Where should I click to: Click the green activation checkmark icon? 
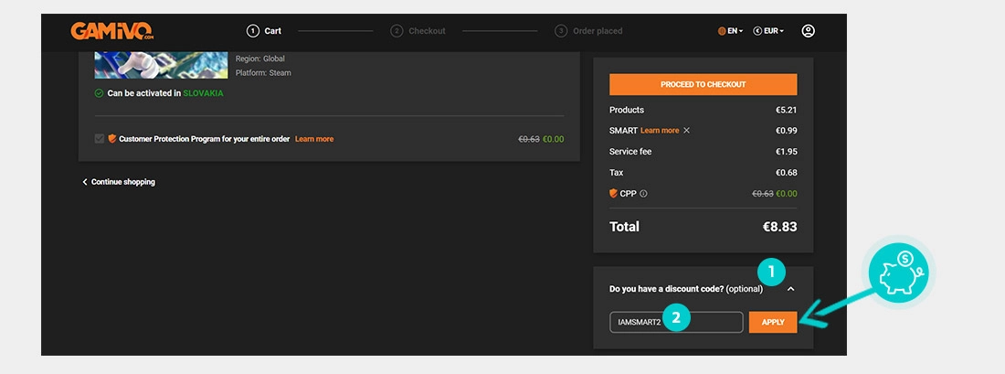point(100,93)
